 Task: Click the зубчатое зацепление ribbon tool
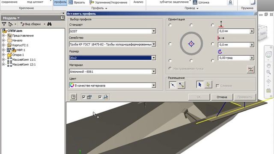click(174, 2)
